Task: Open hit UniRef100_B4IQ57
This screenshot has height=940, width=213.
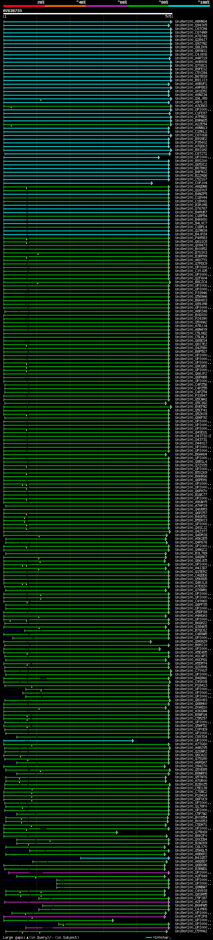Action: pos(191,858)
